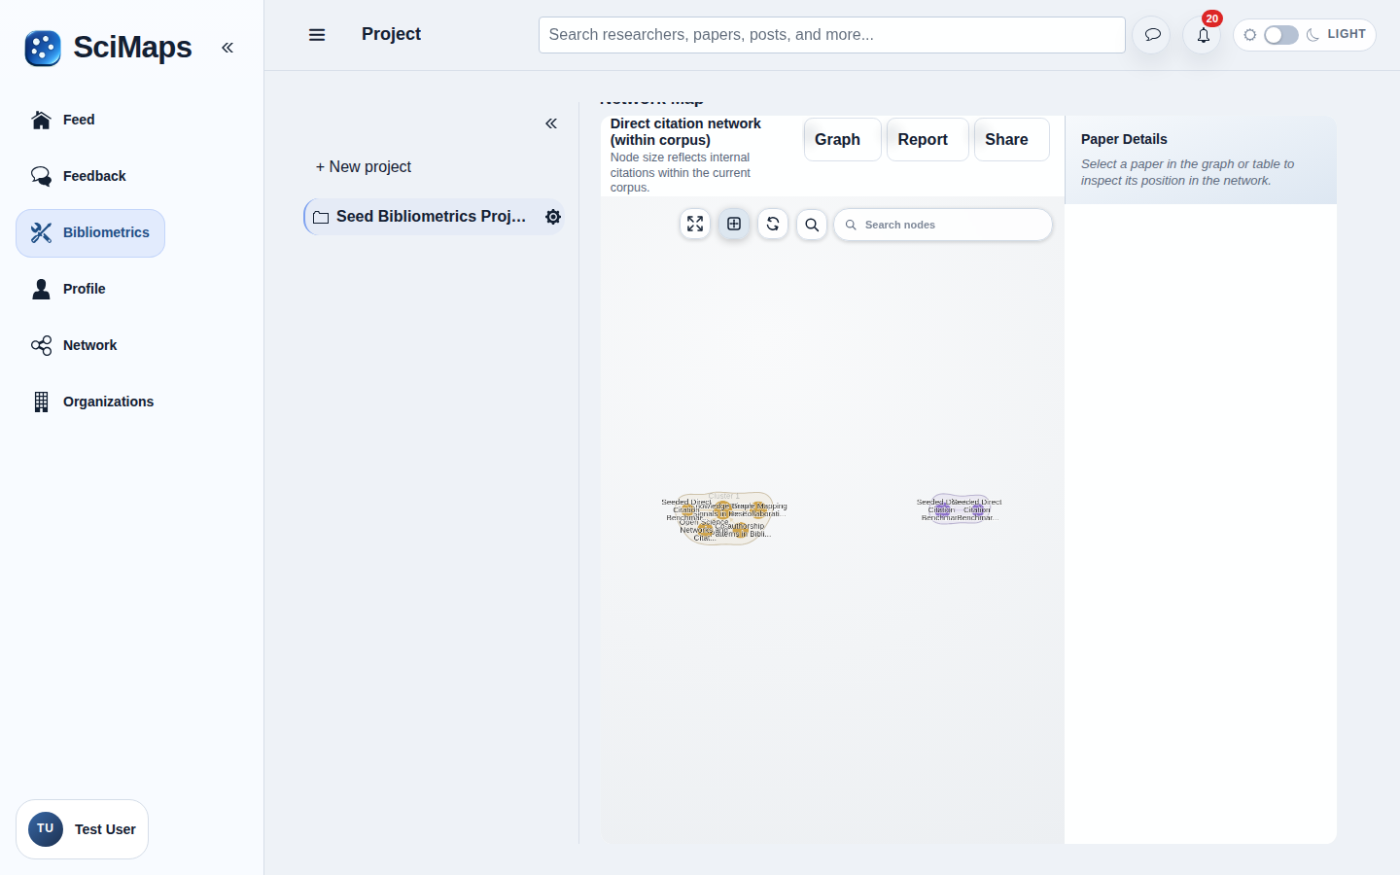
Task: Toggle the highlighted plus-box graph tool
Action: point(734,224)
